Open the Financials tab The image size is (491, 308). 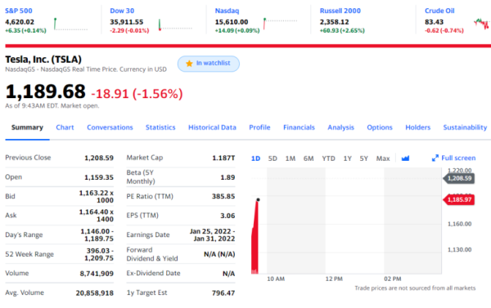[x=299, y=127]
